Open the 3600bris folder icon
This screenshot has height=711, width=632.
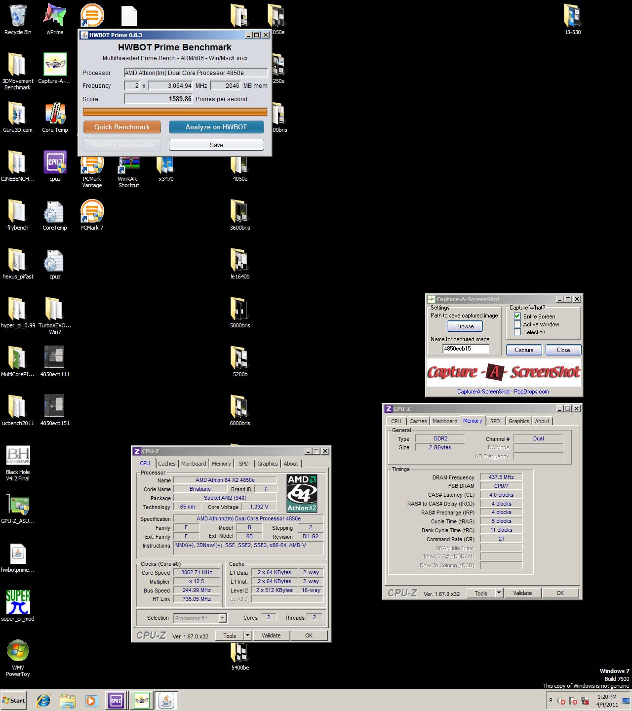(240, 211)
